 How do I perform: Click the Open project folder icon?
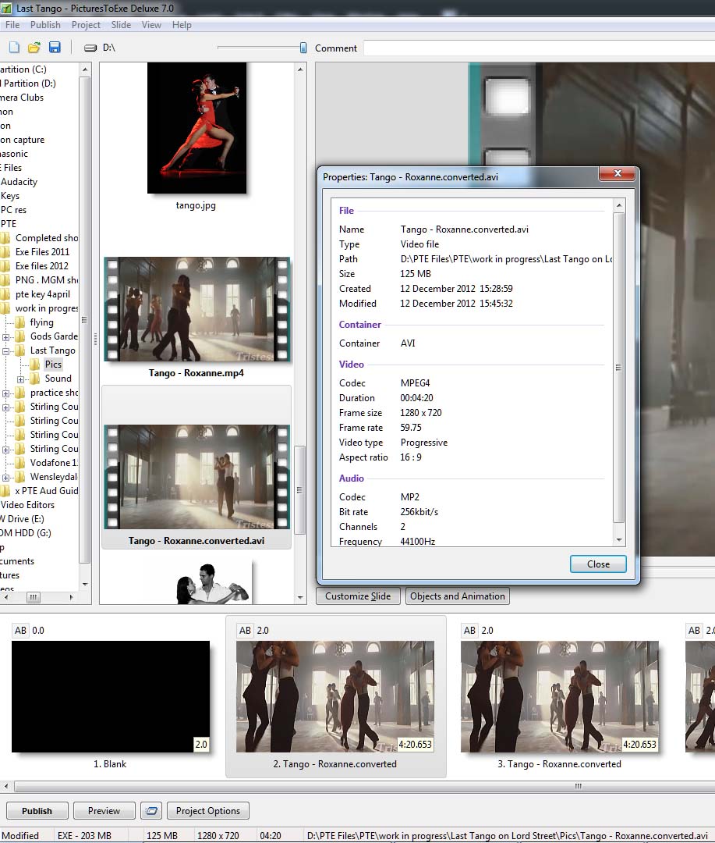34,48
